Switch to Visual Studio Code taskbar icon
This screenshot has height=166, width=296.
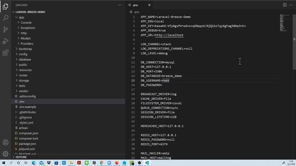(x=147, y=163)
